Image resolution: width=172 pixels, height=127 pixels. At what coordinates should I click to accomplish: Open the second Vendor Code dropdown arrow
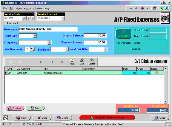pos(33,18)
